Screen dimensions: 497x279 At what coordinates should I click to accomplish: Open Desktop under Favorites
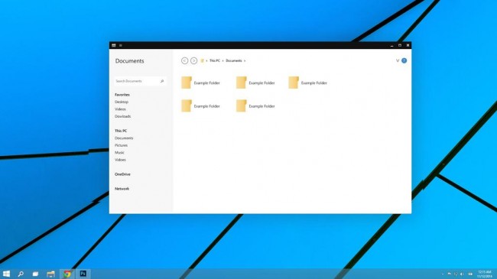coord(122,102)
